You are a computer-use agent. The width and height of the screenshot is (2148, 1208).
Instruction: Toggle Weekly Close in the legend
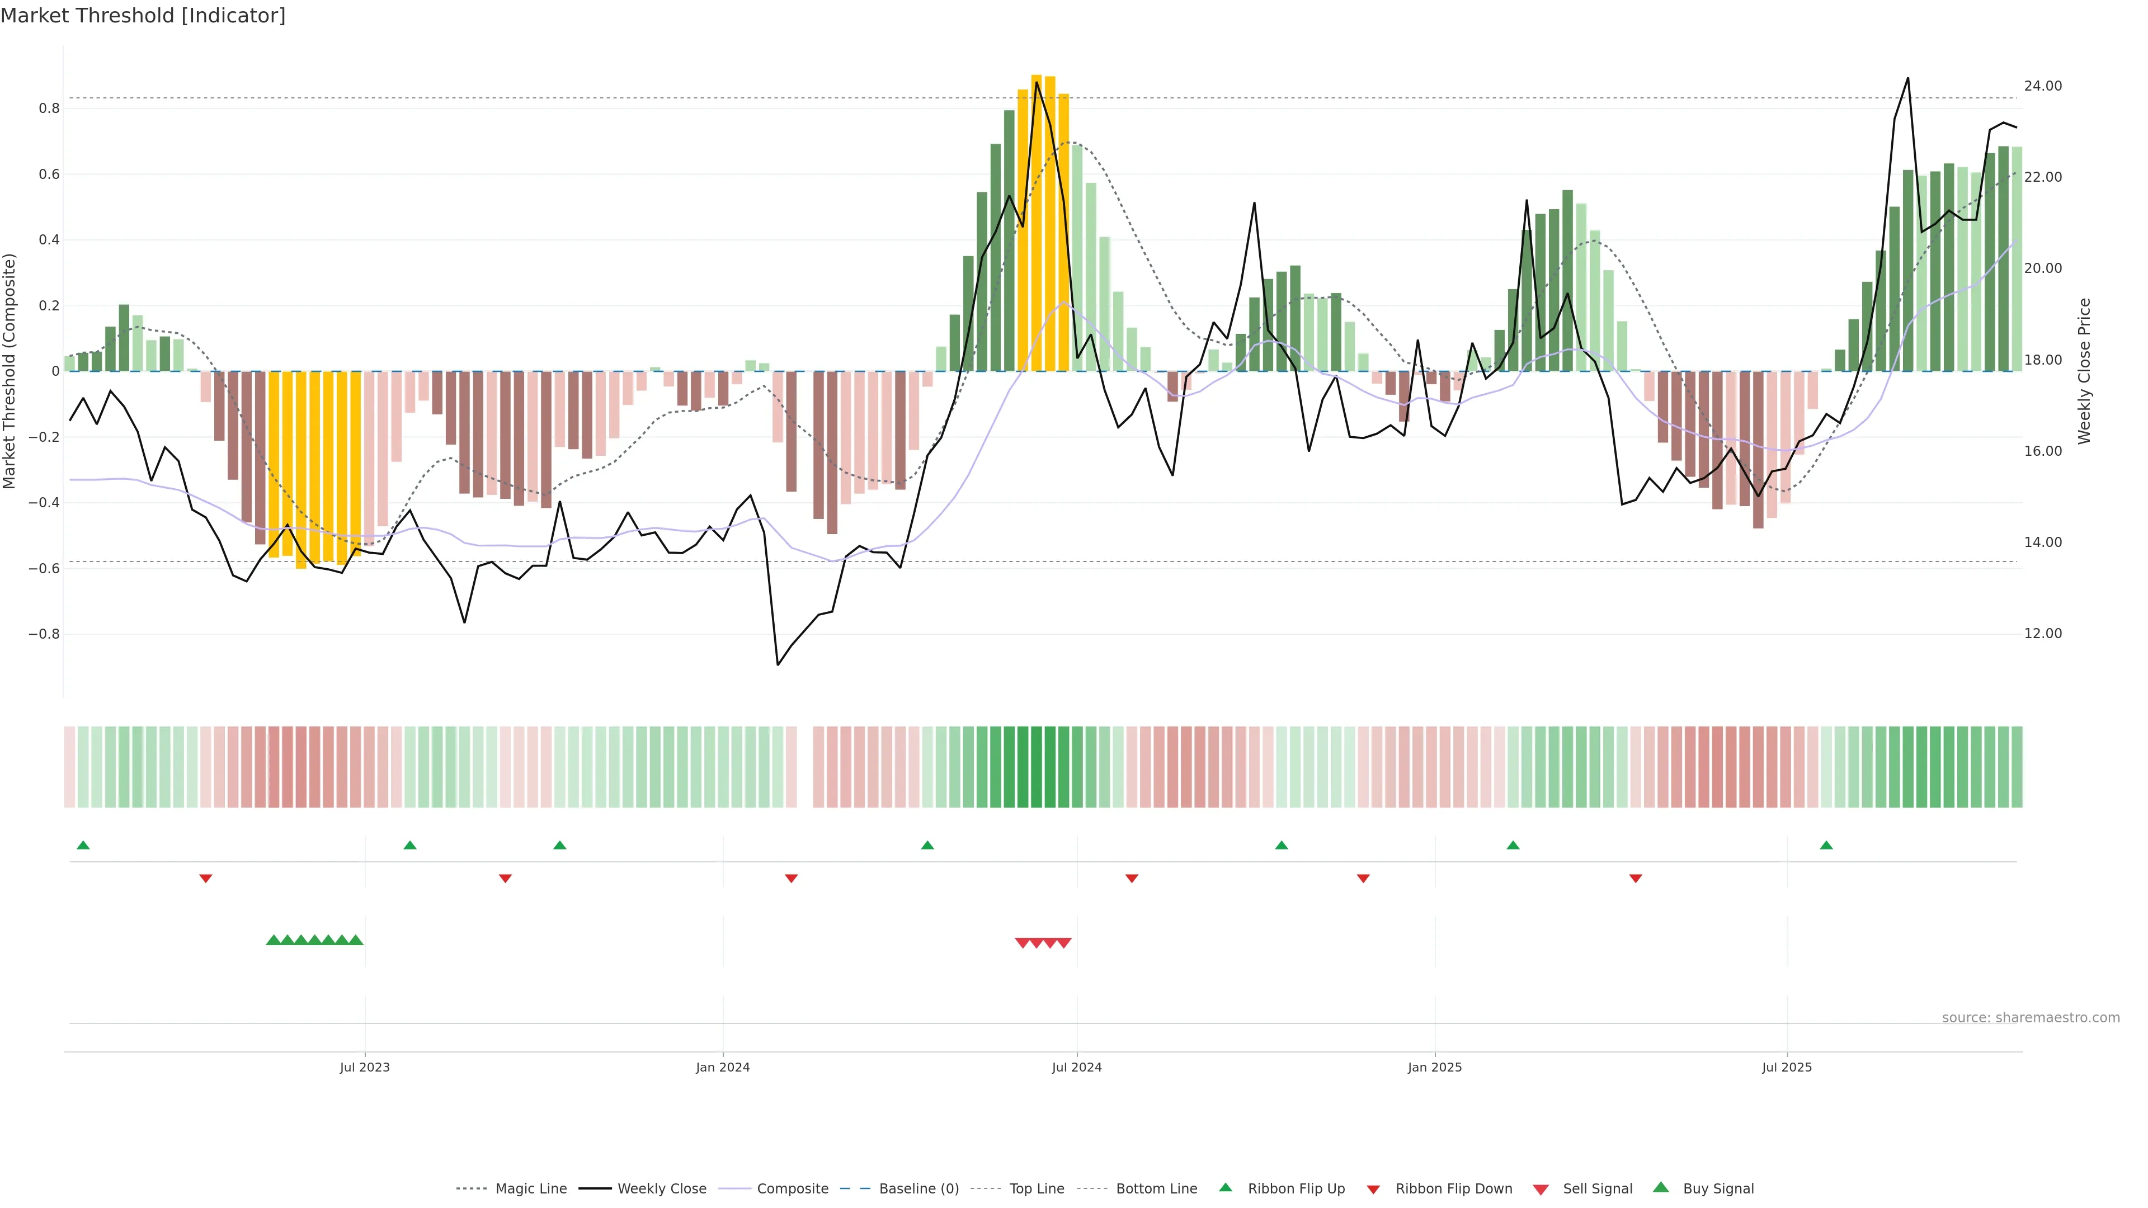661,1188
